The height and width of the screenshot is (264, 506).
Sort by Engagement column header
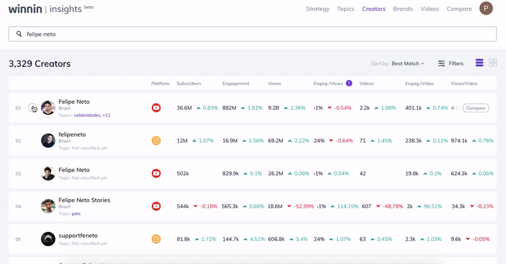(235, 83)
